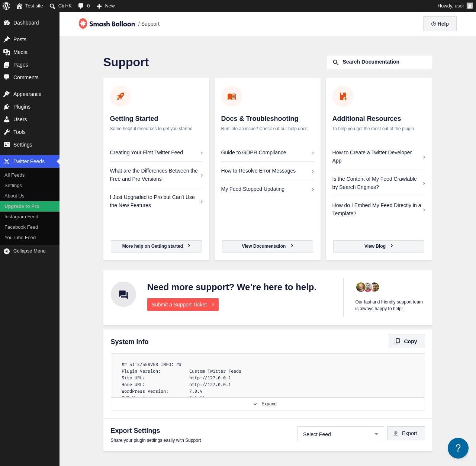This screenshot has height=466, width=476.
Task: Click the Pages icon in sidebar
Action: [x=7, y=65]
